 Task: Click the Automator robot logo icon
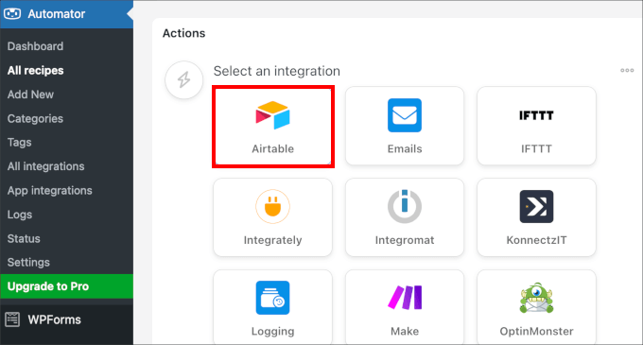12,13
